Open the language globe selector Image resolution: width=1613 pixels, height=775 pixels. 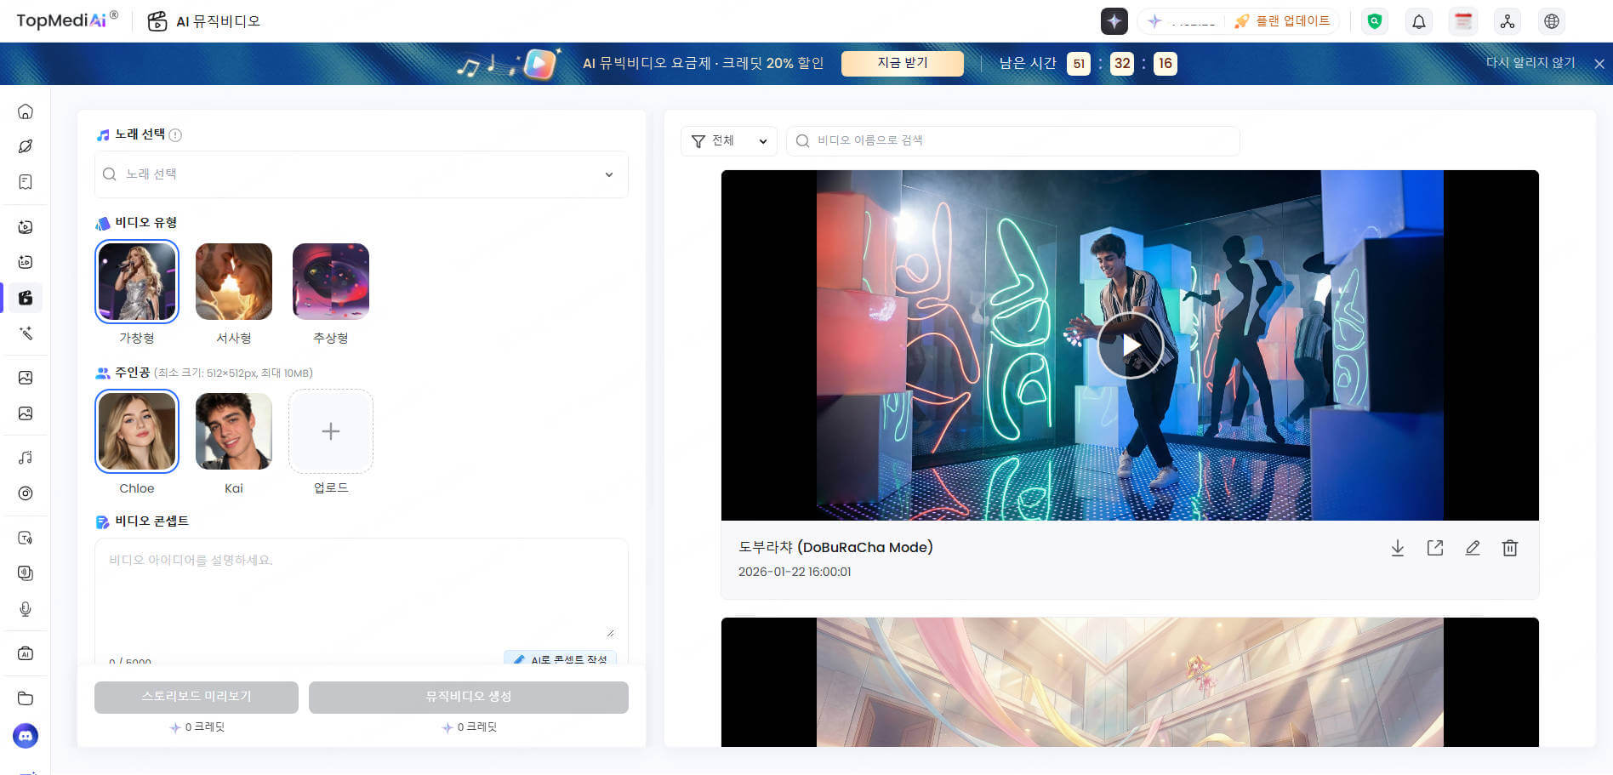point(1551,20)
